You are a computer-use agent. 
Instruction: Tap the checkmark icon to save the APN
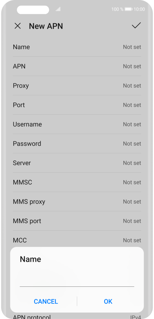136,25
